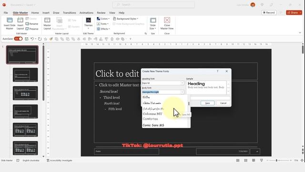Click Insert Slide Master icon
The image size is (305, 172).
(10, 23)
